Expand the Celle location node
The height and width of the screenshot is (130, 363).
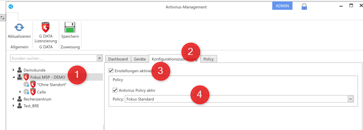click(x=20, y=92)
